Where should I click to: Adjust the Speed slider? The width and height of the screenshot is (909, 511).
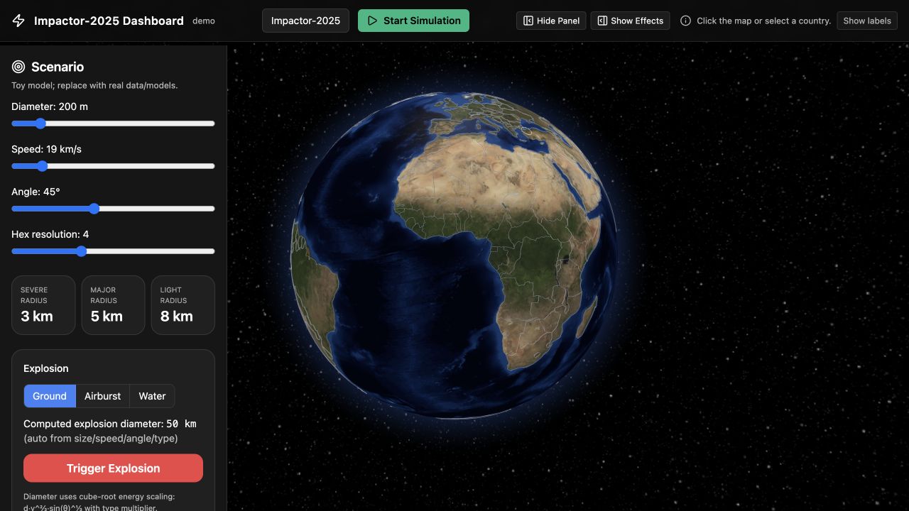(x=113, y=166)
